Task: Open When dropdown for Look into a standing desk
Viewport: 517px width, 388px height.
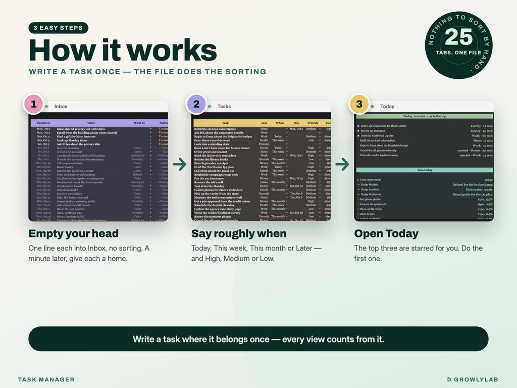Action: point(287,144)
